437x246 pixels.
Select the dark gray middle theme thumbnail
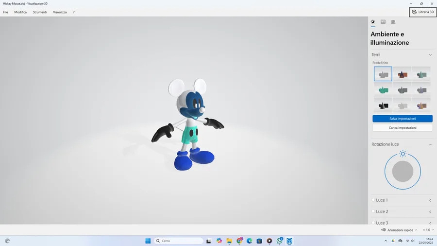[402, 89]
